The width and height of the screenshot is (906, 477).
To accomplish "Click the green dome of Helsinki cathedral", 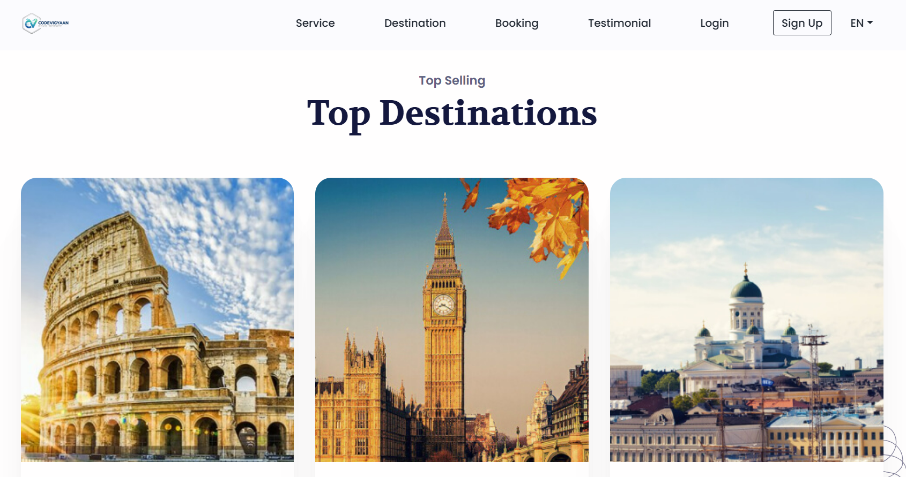I will pos(746,290).
